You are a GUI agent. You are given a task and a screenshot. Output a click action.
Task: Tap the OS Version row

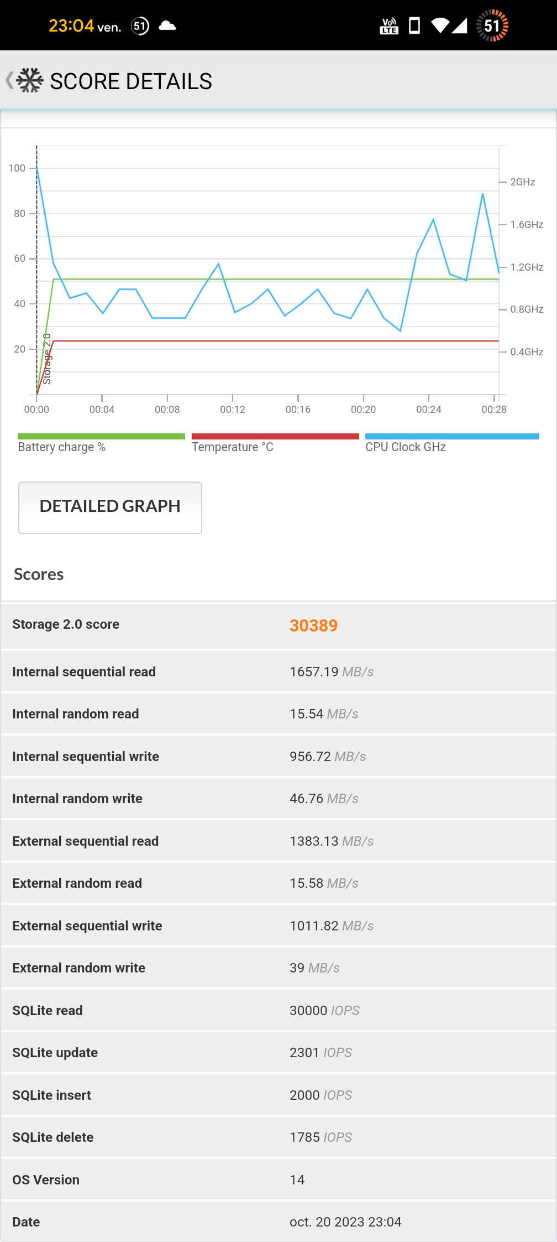(x=278, y=1180)
